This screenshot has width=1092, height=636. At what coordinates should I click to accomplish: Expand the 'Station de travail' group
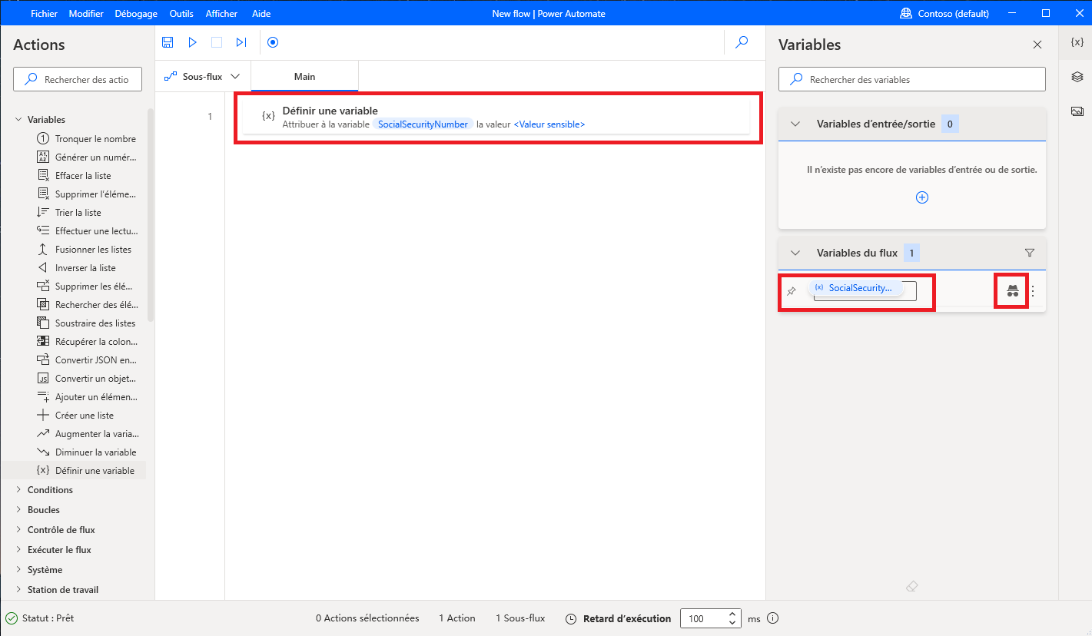[x=18, y=590]
